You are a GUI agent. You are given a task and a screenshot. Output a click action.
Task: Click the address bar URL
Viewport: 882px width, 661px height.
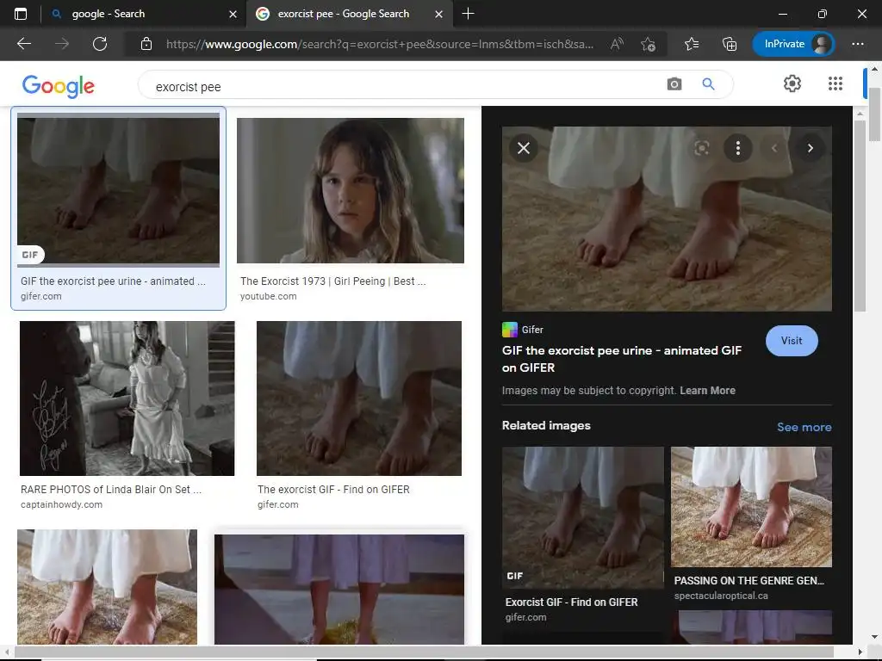click(380, 44)
